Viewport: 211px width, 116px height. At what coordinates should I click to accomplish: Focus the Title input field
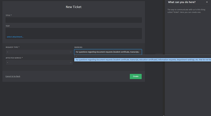click(74, 20)
